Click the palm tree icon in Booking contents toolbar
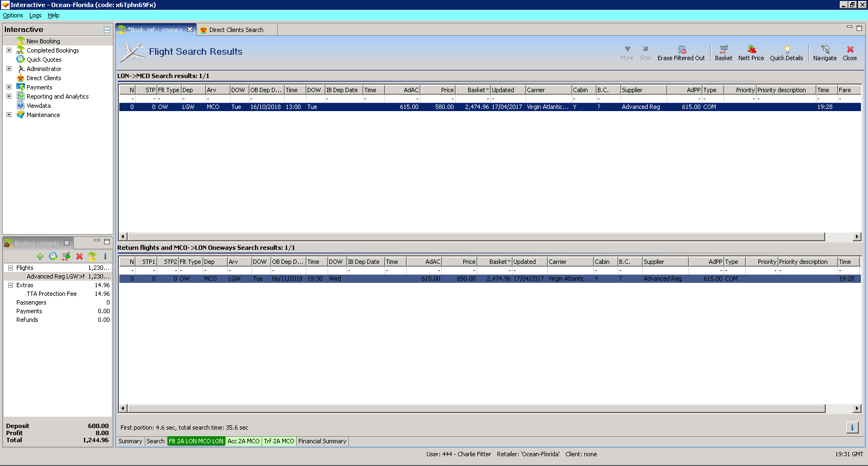Screen dimensions: 868x466 (x=92, y=256)
